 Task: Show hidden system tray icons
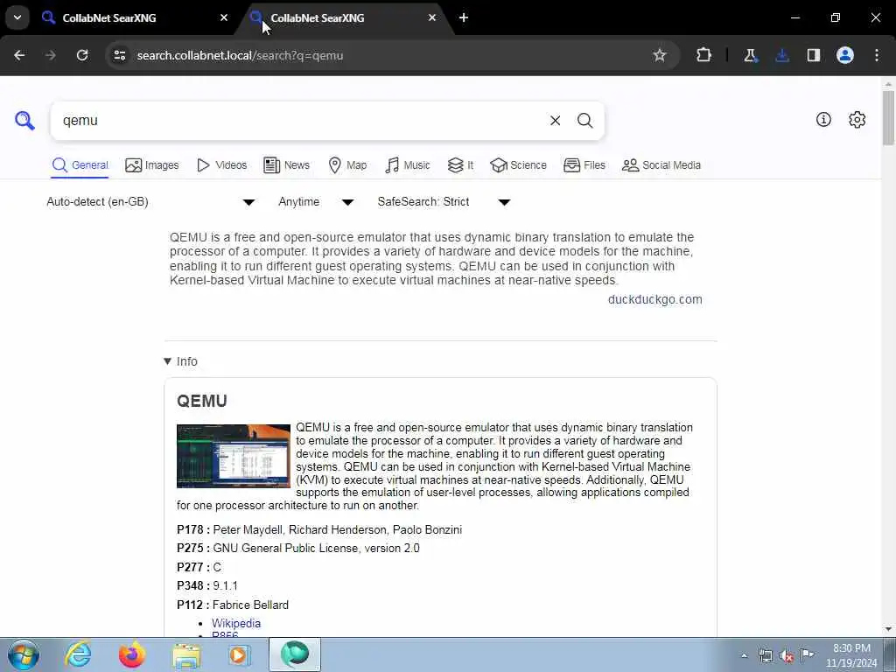(744, 655)
